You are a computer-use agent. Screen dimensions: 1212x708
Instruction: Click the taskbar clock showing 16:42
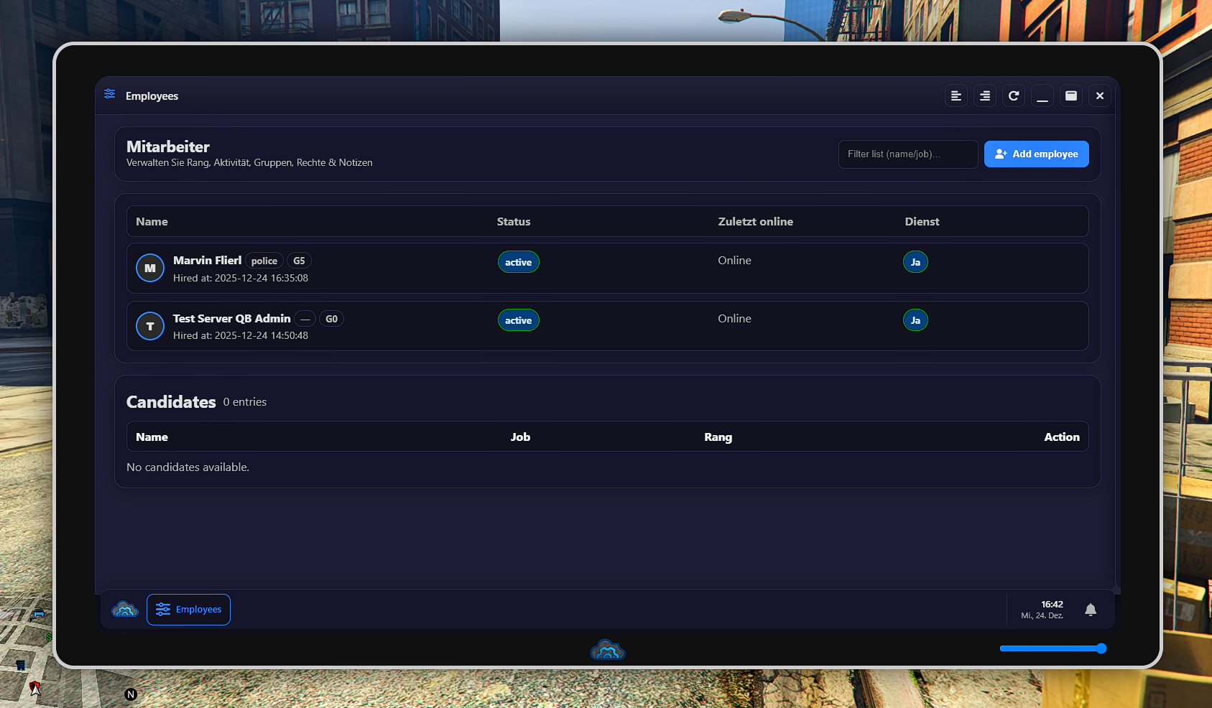pos(1042,610)
